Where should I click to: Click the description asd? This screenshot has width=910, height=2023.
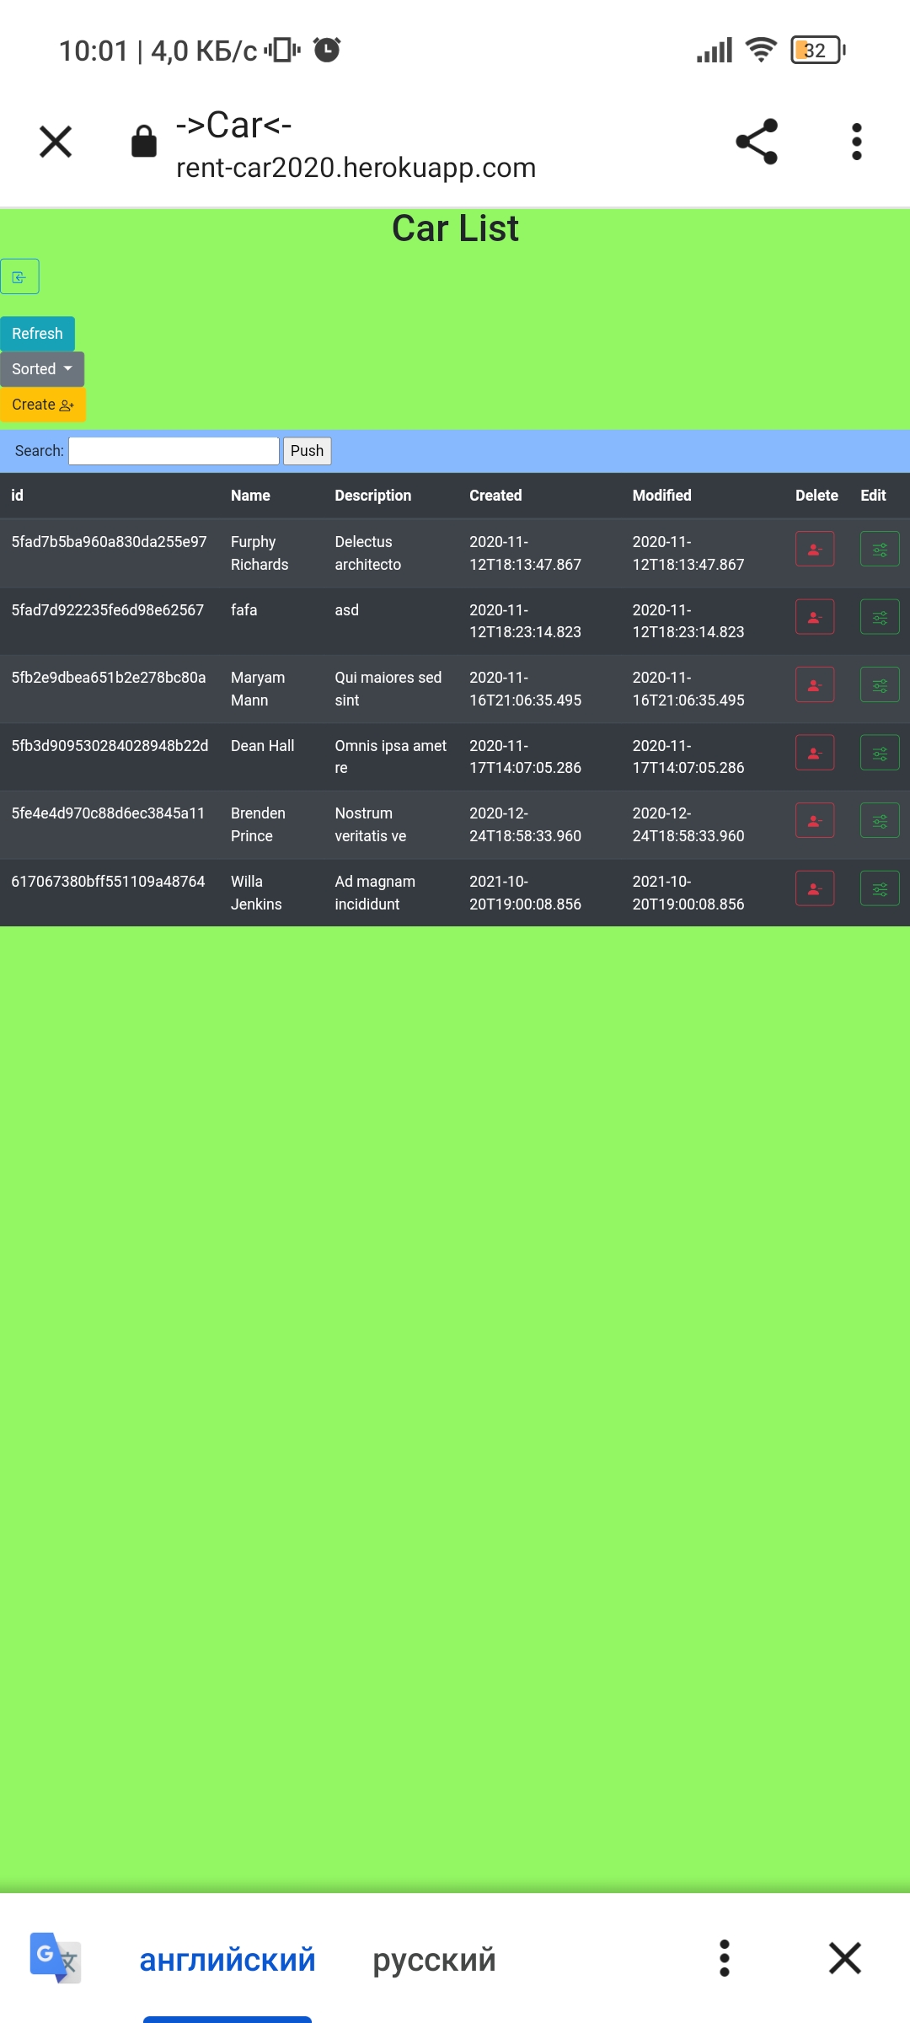click(x=346, y=610)
